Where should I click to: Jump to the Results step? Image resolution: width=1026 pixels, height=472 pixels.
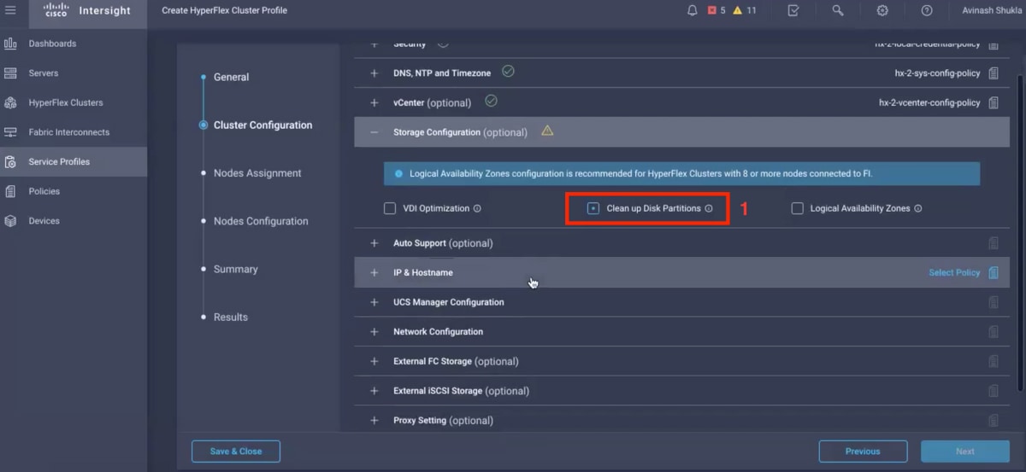pyautogui.click(x=231, y=317)
